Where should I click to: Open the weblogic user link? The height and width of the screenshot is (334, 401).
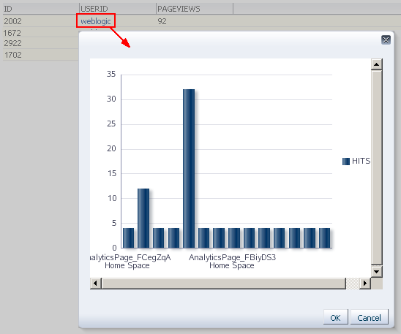click(96, 21)
